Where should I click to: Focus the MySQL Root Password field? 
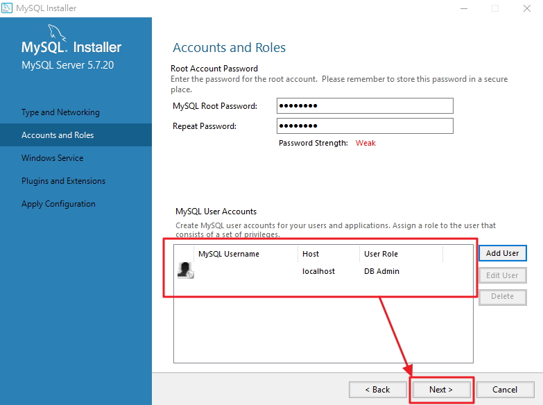[x=365, y=105]
